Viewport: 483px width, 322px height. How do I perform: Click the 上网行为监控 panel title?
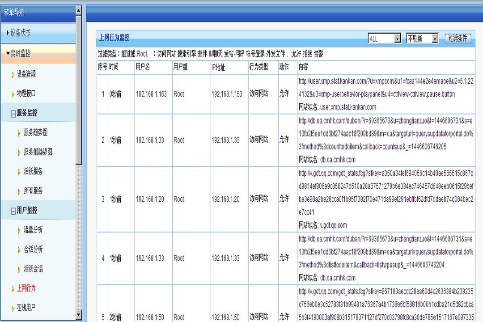[114, 38]
